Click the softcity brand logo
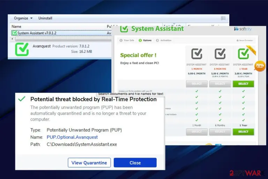The height and width of the screenshot is (179, 268). (x=243, y=29)
